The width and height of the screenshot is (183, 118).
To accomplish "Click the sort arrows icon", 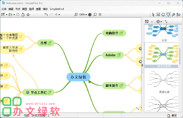I will click(x=166, y=21).
